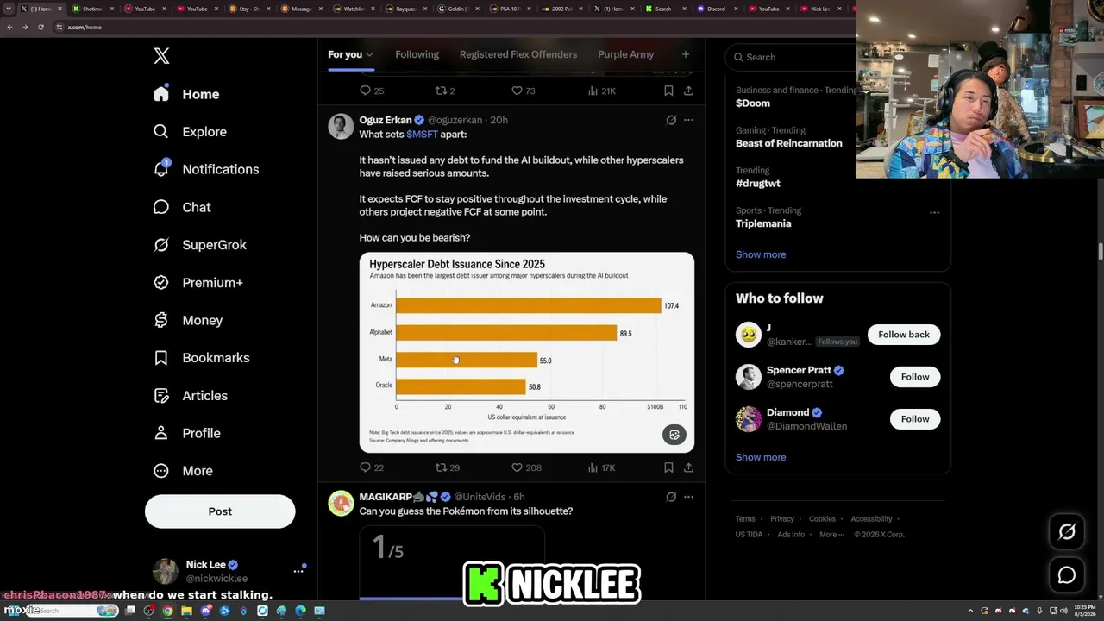Open Premium+ in the sidebar
1104x621 pixels.
point(198,282)
